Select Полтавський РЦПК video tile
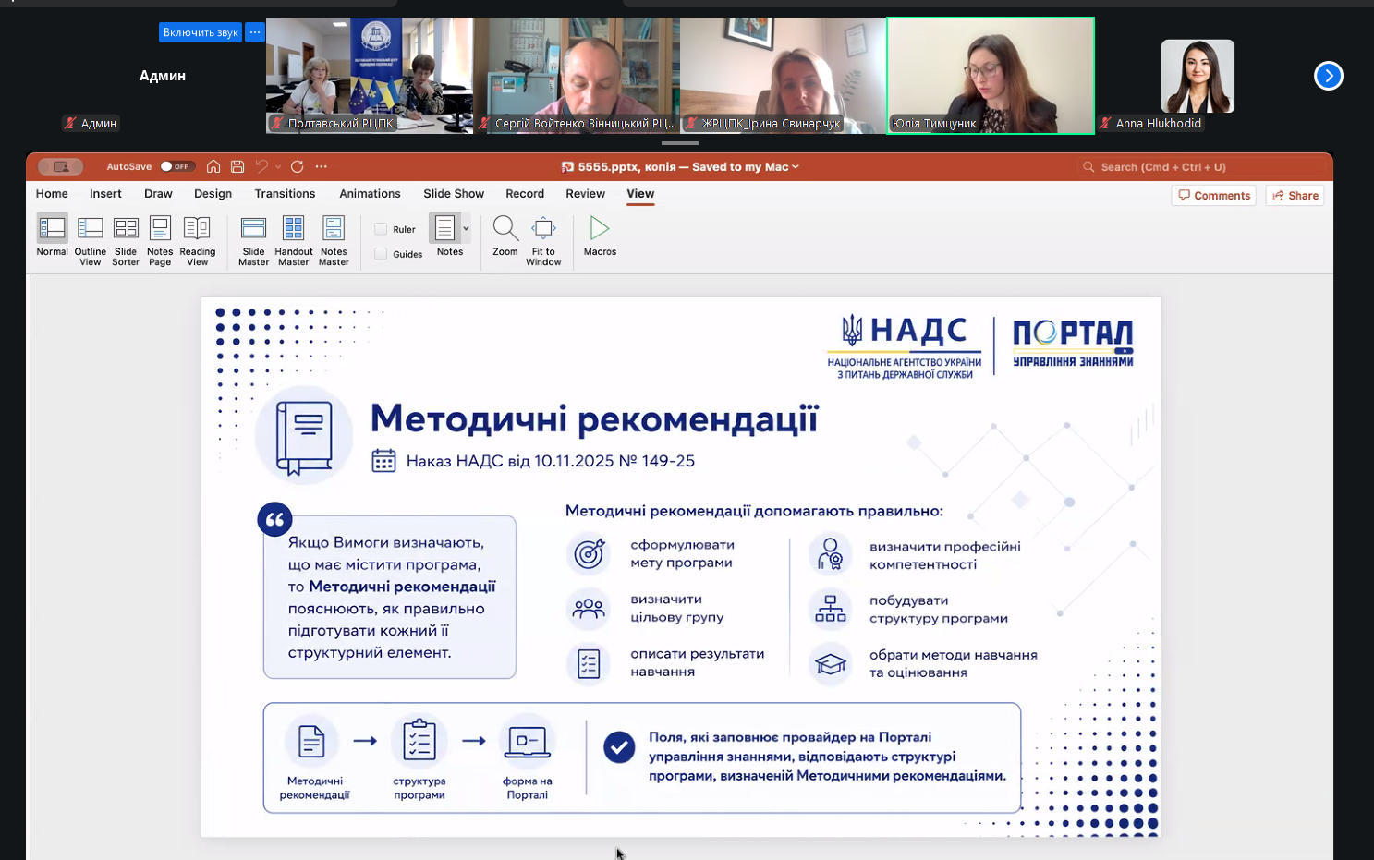 (x=370, y=76)
